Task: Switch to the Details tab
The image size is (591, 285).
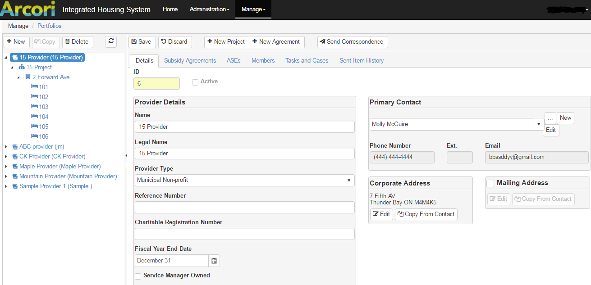Action: [x=144, y=60]
